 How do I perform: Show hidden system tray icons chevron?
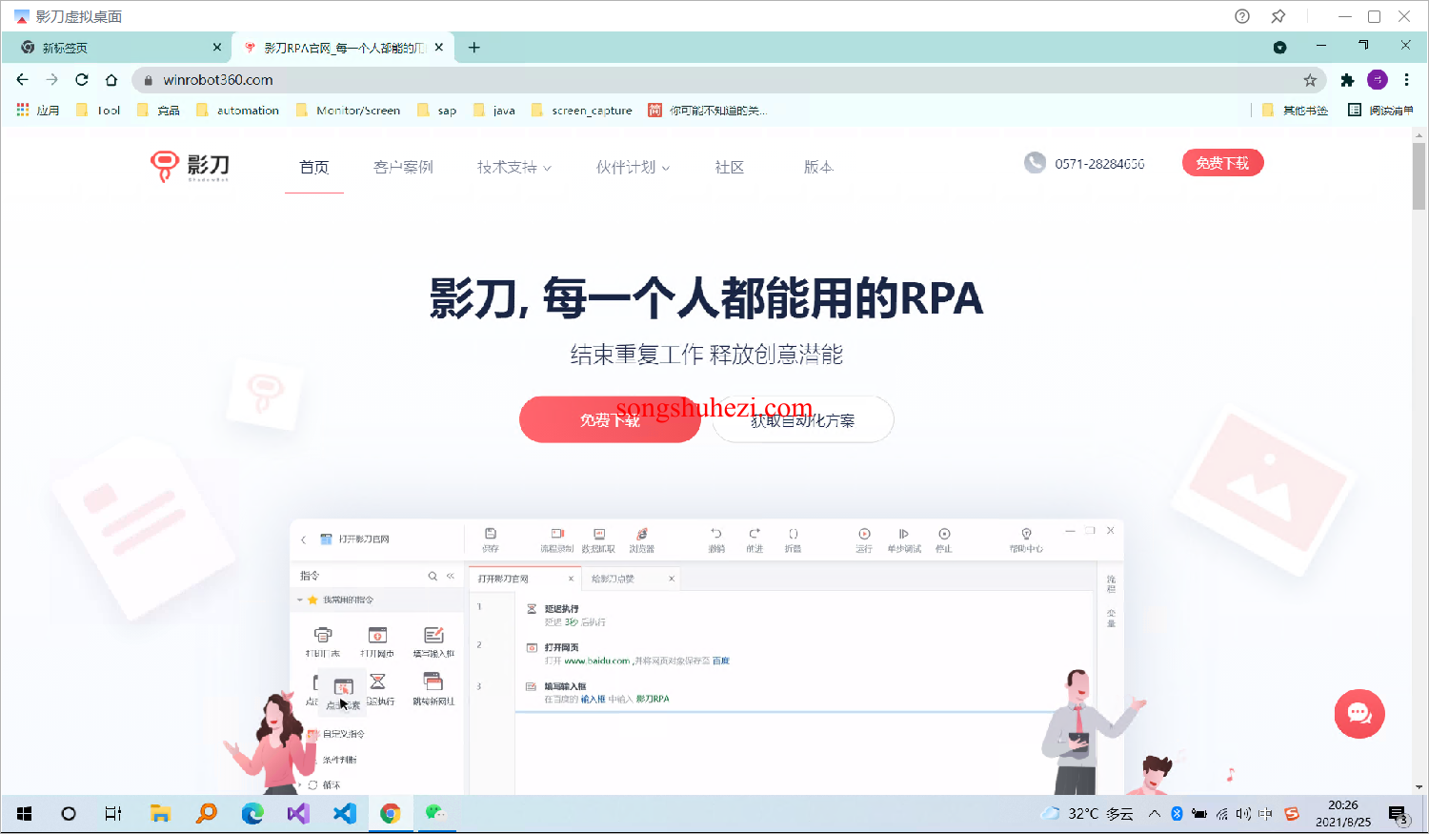click(1155, 814)
